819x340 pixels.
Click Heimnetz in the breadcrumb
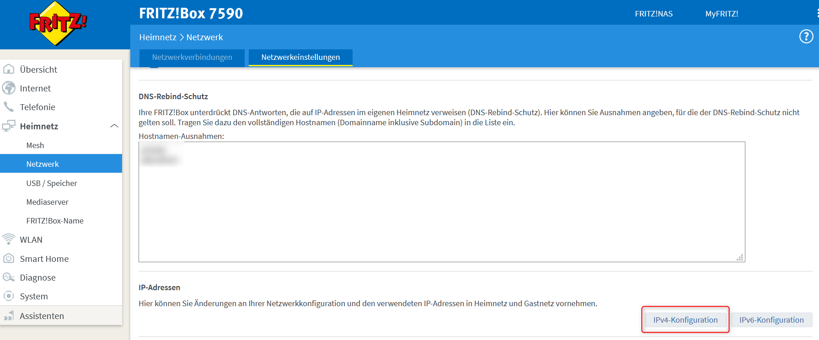coord(158,37)
